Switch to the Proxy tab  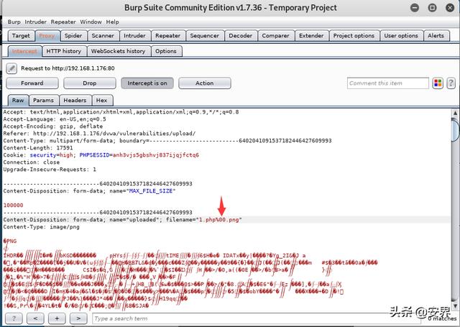47,36
